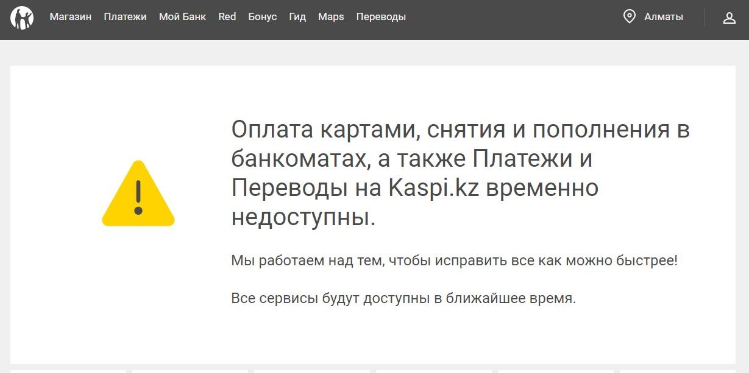Viewport: 749px width, 373px height.
Task: Open the Платежи section
Action: pos(125,17)
